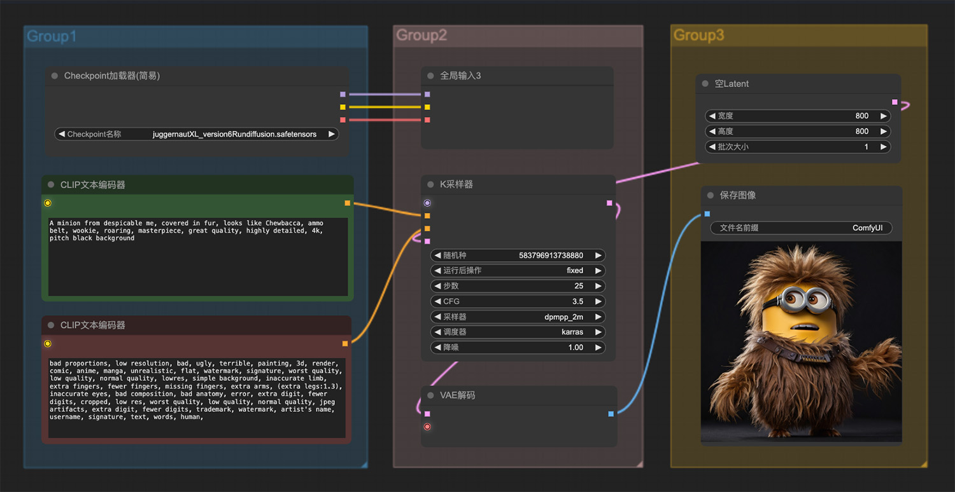Viewport: 955px width, 492px height.
Task: Increase 高度 with its right arrow
Action: pos(884,132)
